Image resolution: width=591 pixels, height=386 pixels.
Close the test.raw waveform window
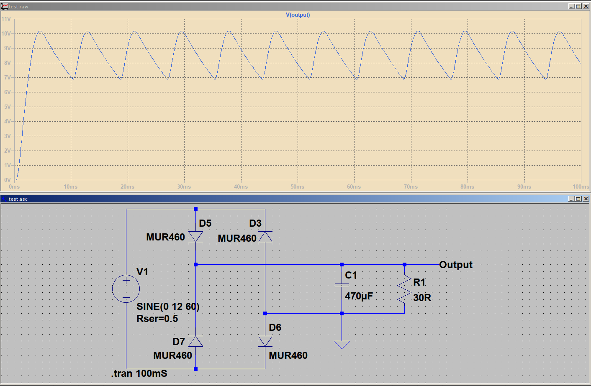[586, 6]
